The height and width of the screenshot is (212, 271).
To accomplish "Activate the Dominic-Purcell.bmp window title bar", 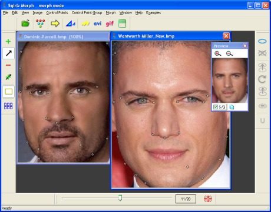I will [x=63, y=36].
